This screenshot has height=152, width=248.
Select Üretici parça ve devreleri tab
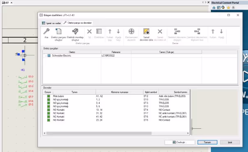(78, 23)
